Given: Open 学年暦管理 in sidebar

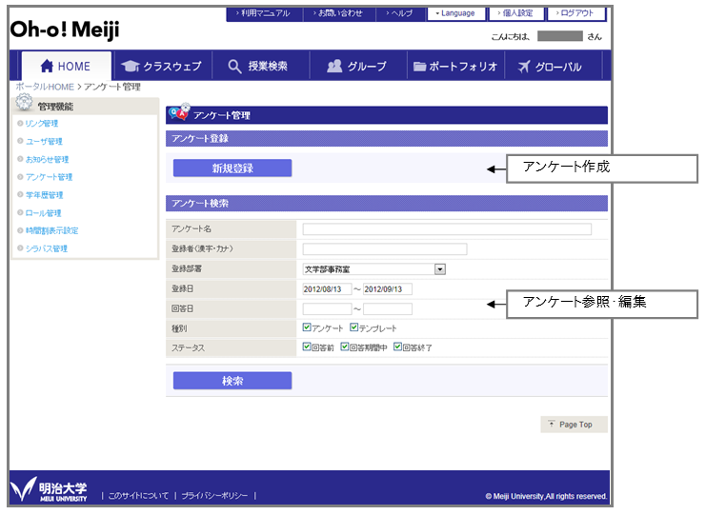Looking at the screenshot, I should 44,195.
